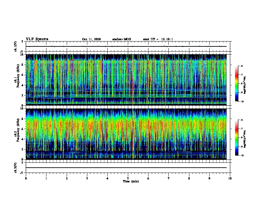Click the "4" kHz tick on ch.2 frequency axis
The image size is (259, 200).
point(23,139)
